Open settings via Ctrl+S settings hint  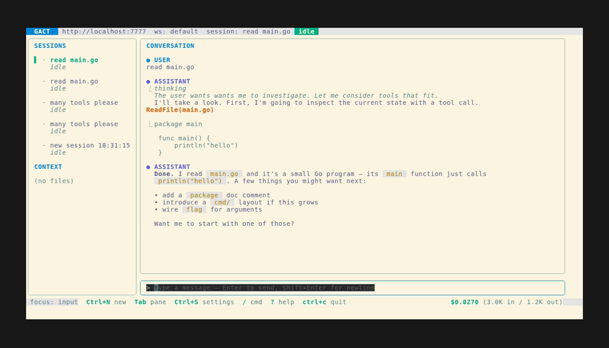tap(204, 302)
